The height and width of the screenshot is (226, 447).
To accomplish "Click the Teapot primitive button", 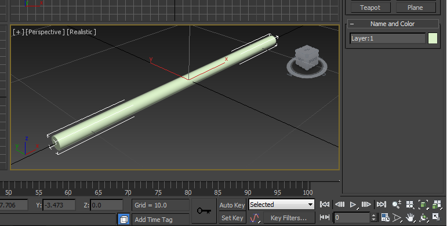I will pos(370,8).
